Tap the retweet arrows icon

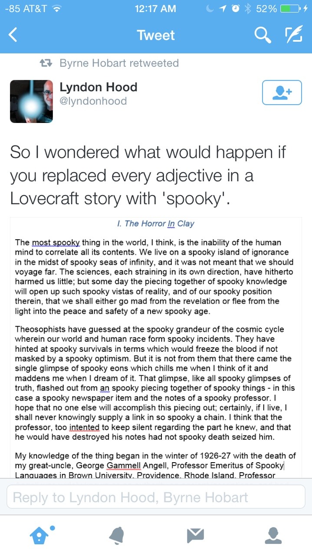(x=46, y=63)
